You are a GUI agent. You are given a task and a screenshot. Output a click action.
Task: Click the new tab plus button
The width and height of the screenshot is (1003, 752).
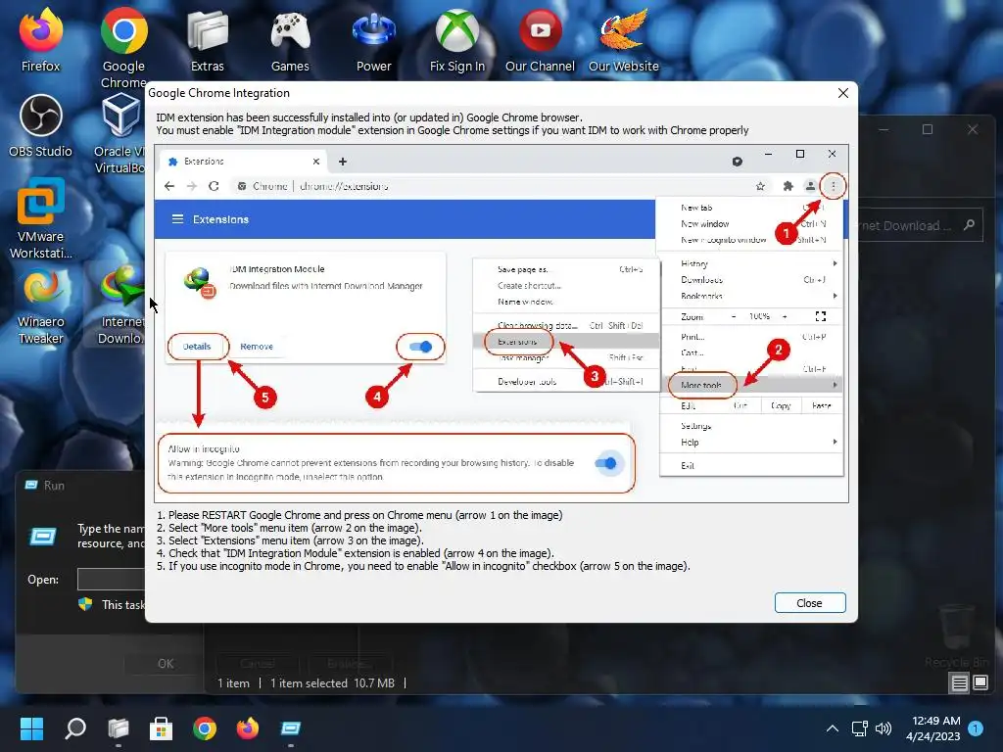coord(343,162)
